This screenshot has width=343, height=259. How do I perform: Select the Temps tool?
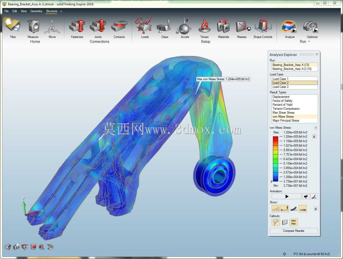point(204,26)
